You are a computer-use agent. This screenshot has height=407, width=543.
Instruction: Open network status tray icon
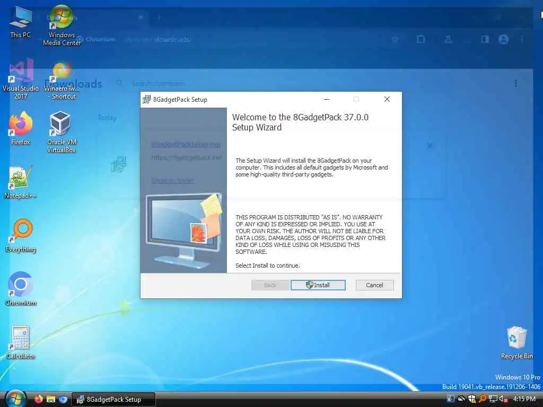coord(493,399)
